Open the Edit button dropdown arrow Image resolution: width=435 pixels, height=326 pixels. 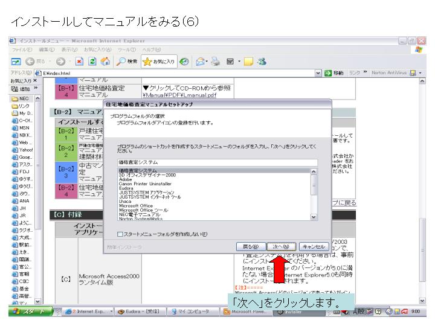click(239, 62)
